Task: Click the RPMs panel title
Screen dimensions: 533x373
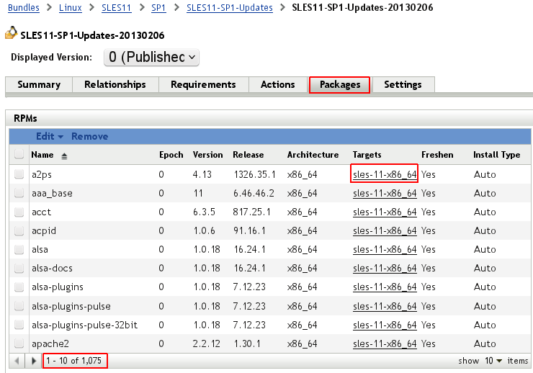Action: tap(25, 118)
